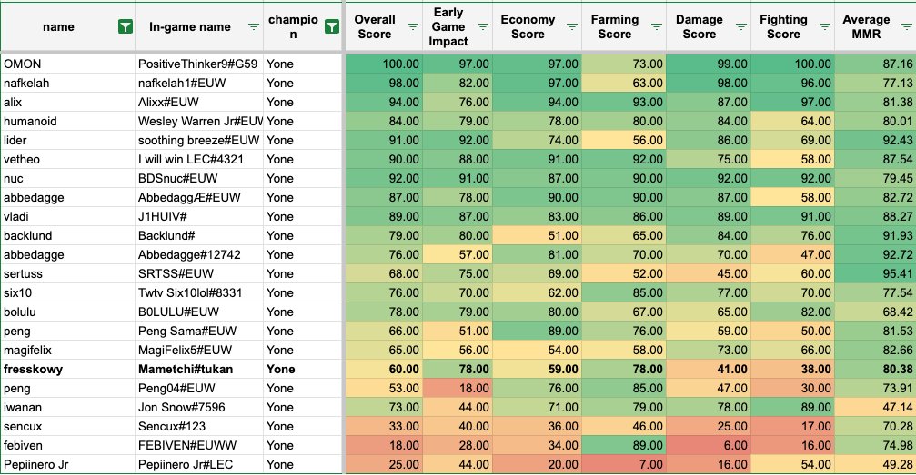
Task: Select cell BDSnuc#EUW
Action: pos(199,179)
